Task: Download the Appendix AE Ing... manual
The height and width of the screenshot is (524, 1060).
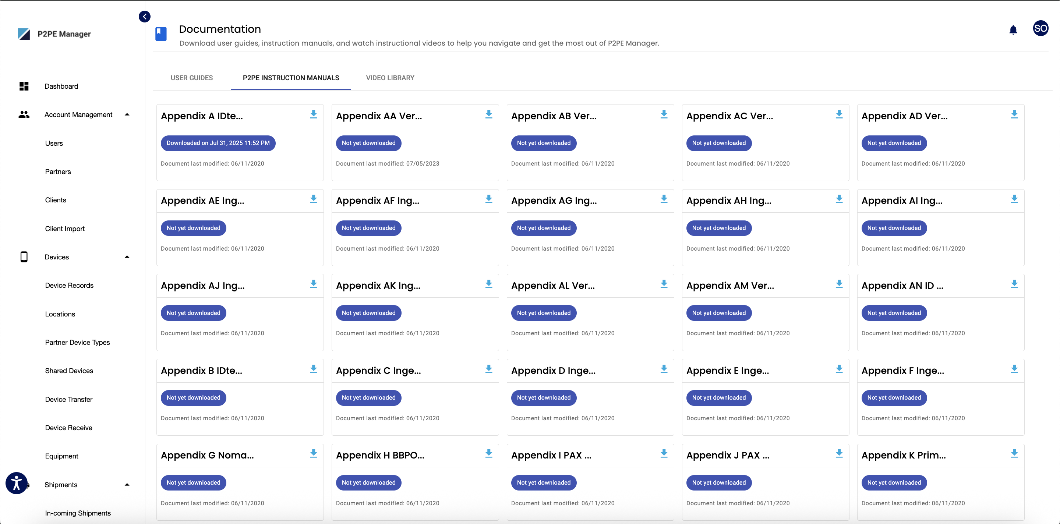Action: (314, 199)
